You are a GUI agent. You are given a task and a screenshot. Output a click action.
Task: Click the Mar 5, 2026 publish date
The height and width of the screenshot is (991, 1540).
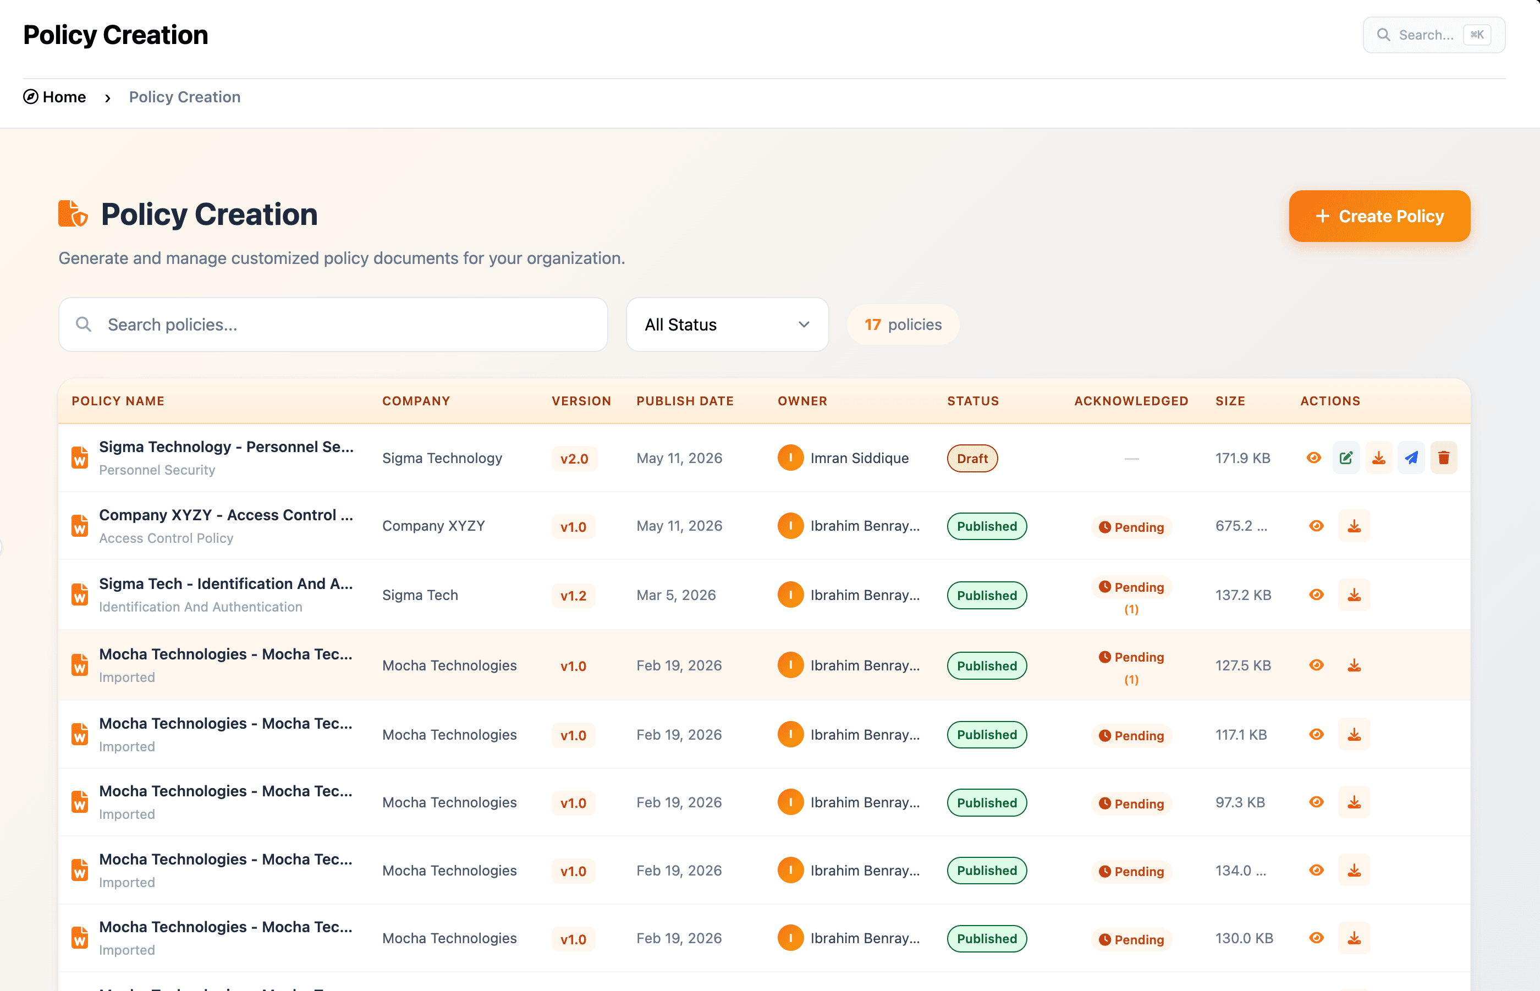[x=676, y=595]
